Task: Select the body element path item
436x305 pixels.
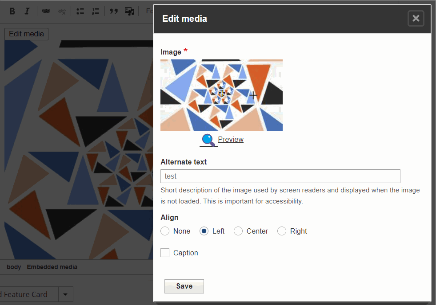Action: coord(13,267)
